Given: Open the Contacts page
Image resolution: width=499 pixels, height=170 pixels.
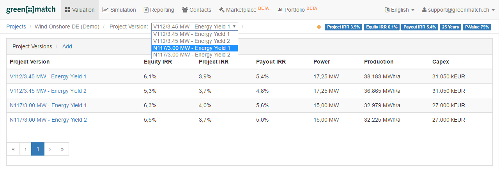Looking at the screenshot, I should tap(196, 10).
